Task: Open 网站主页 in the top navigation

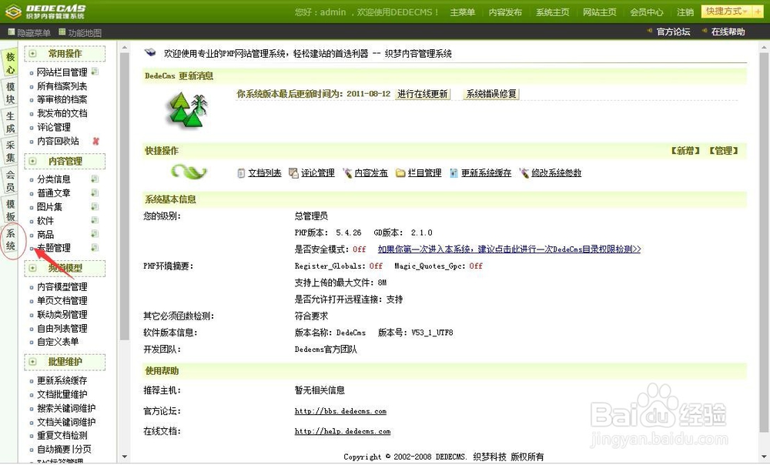Action: 600,12
